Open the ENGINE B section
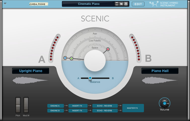Screen dimensions: 190x121 56,111
